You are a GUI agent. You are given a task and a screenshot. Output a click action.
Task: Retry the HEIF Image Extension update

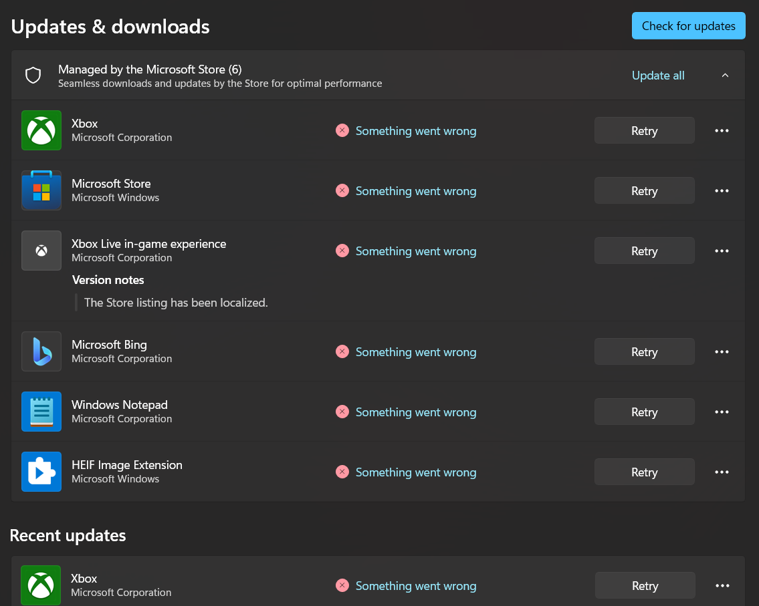[x=644, y=472]
